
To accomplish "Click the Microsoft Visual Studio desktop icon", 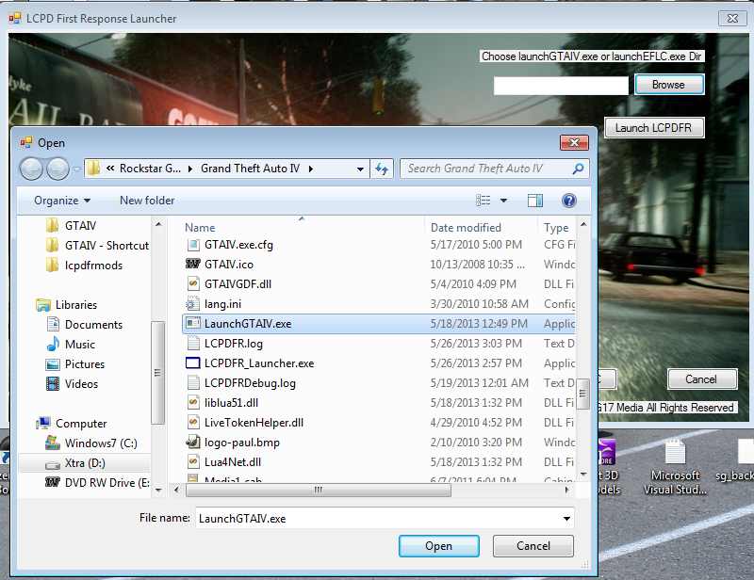I will [675, 467].
